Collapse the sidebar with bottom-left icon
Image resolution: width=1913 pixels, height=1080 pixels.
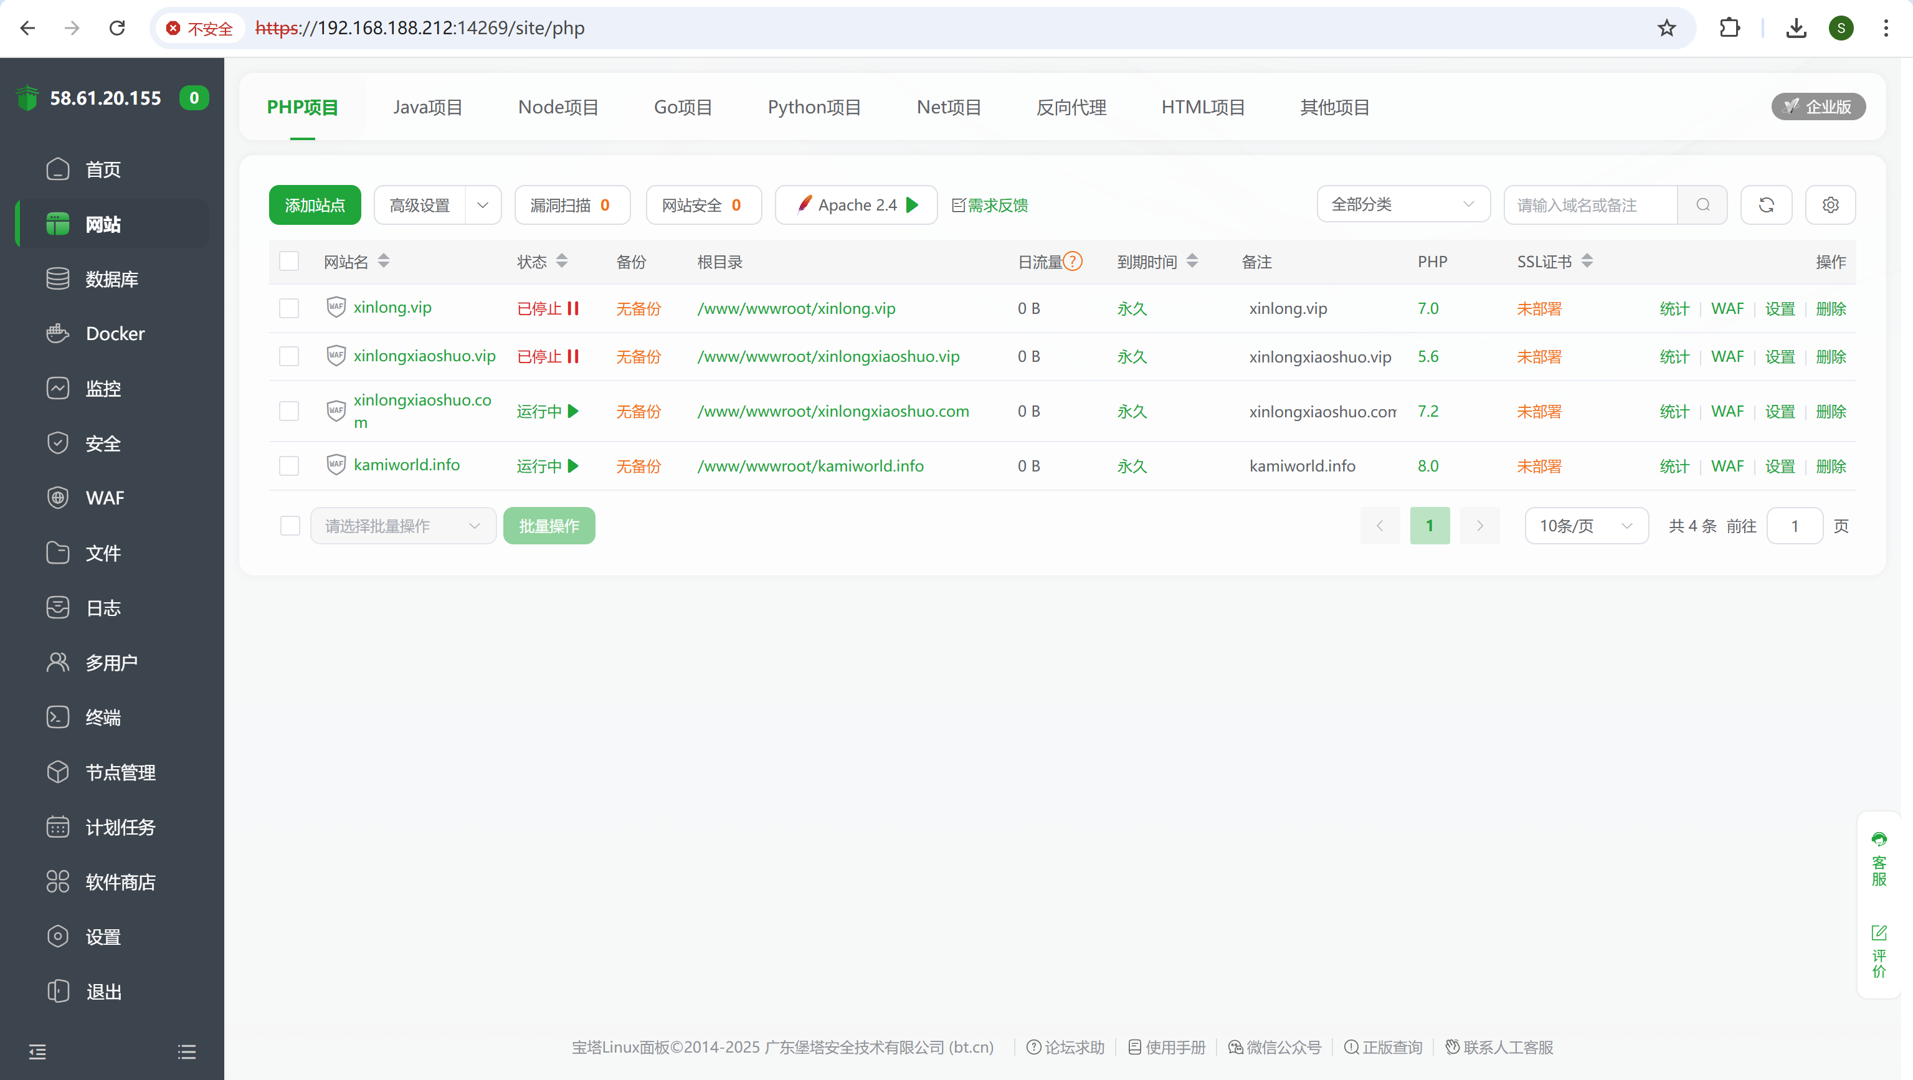click(x=37, y=1051)
